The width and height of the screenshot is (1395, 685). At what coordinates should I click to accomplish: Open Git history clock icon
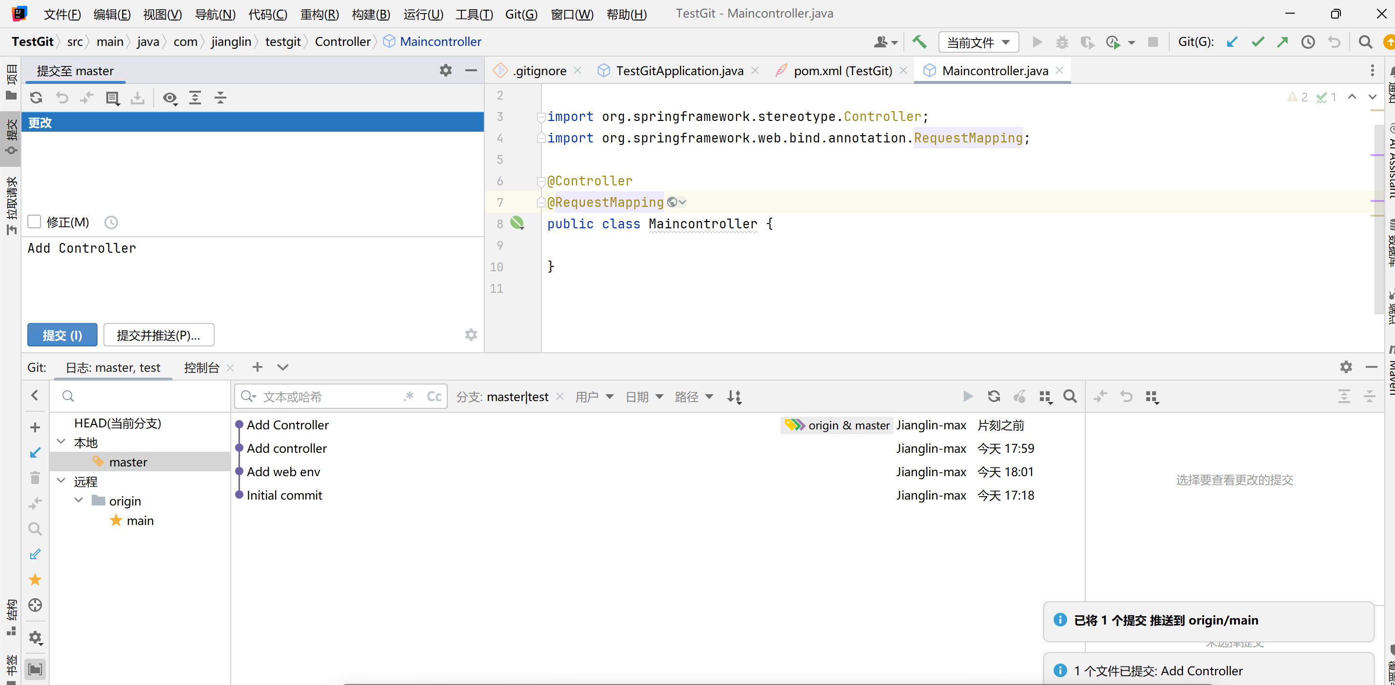pos(1308,41)
